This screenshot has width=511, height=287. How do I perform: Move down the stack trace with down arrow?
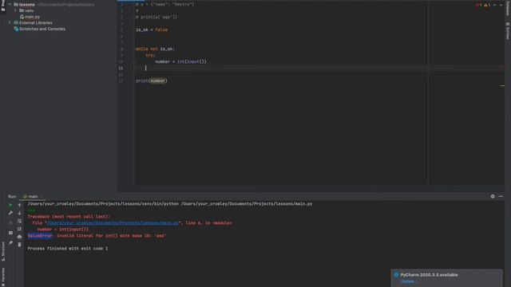coord(19,213)
